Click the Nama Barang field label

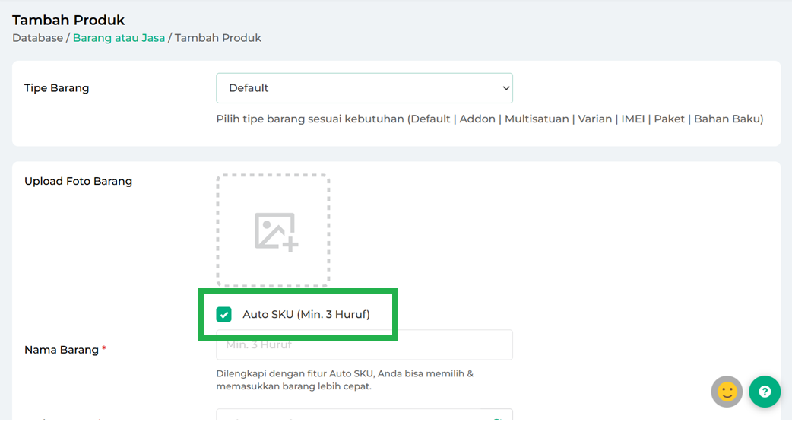61,350
